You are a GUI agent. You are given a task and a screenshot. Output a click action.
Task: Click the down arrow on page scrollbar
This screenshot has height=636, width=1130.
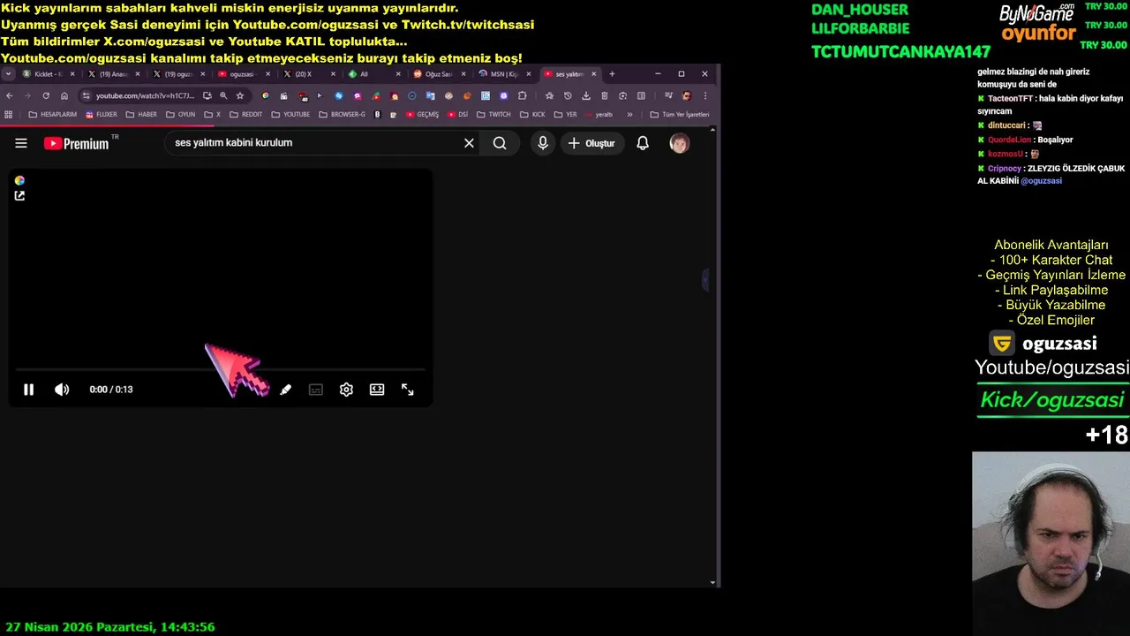(x=712, y=583)
